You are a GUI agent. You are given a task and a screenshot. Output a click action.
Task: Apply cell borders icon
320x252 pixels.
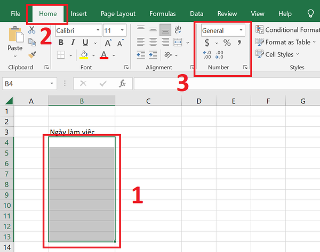click(61, 55)
